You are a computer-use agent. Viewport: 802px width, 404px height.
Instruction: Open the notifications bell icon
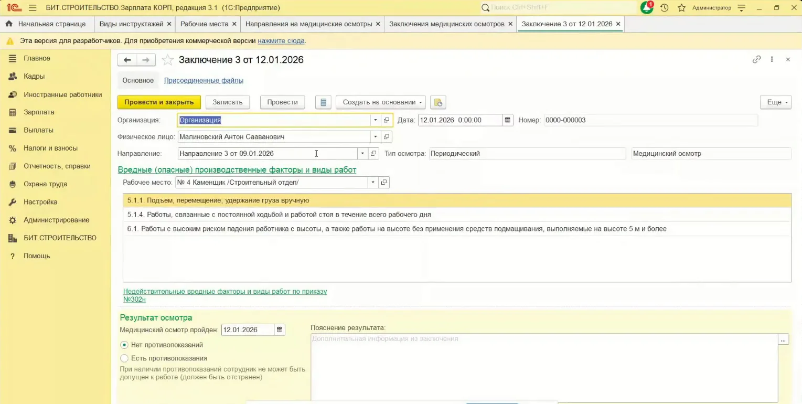647,8
